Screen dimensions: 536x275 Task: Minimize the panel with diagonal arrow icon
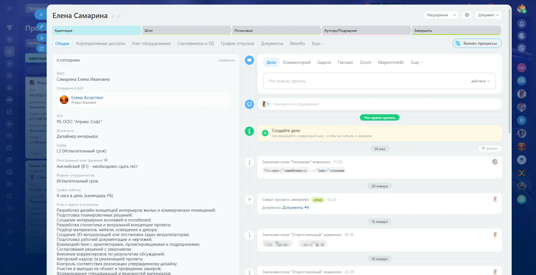42,38
